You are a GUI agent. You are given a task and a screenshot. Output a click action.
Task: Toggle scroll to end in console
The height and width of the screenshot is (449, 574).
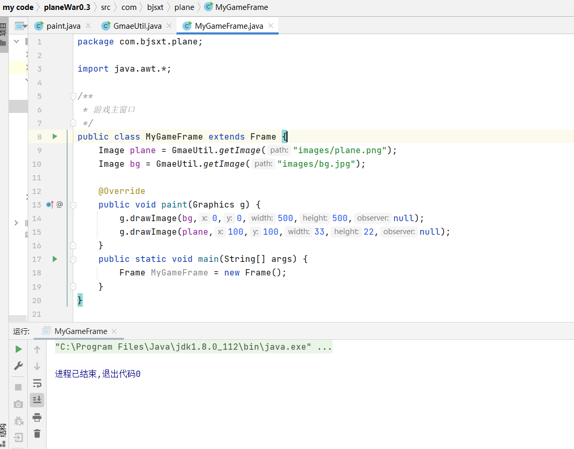tap(37, 400)
